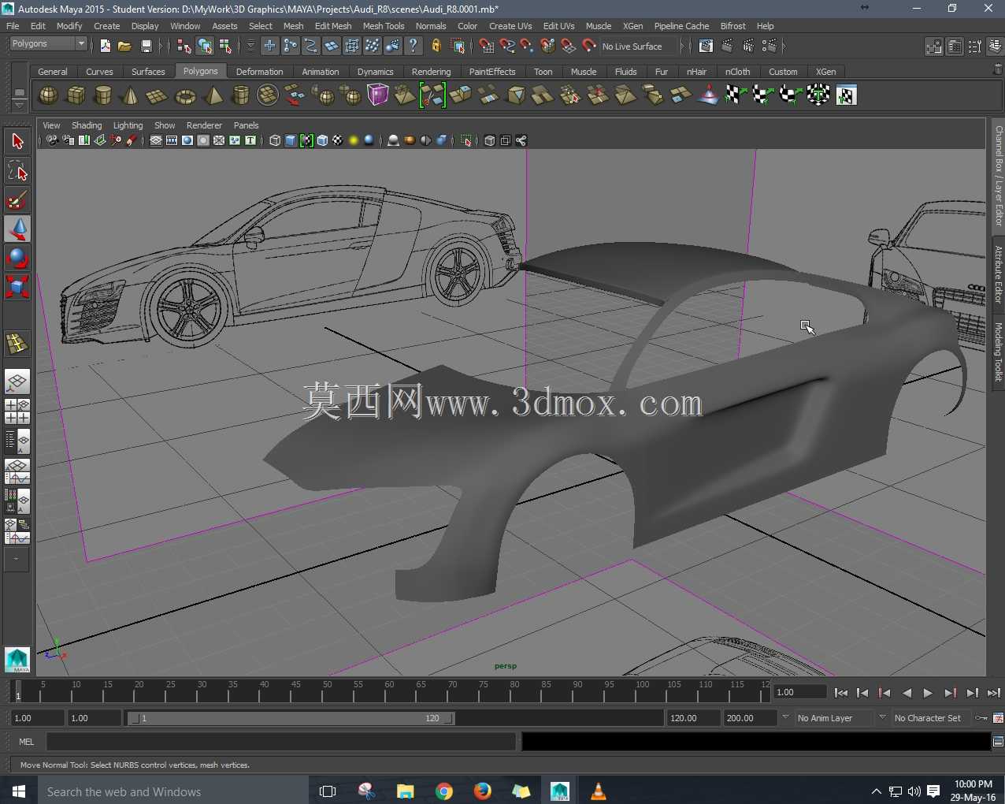Image resolution: width=1005 pixels, height=804 pixels.
Task: Click frame 60 on the time slider
Action: click(390, 691)
